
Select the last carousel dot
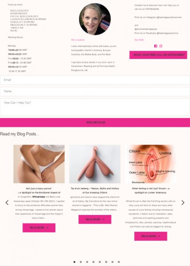pyautogui.click(x=119, y=262)
